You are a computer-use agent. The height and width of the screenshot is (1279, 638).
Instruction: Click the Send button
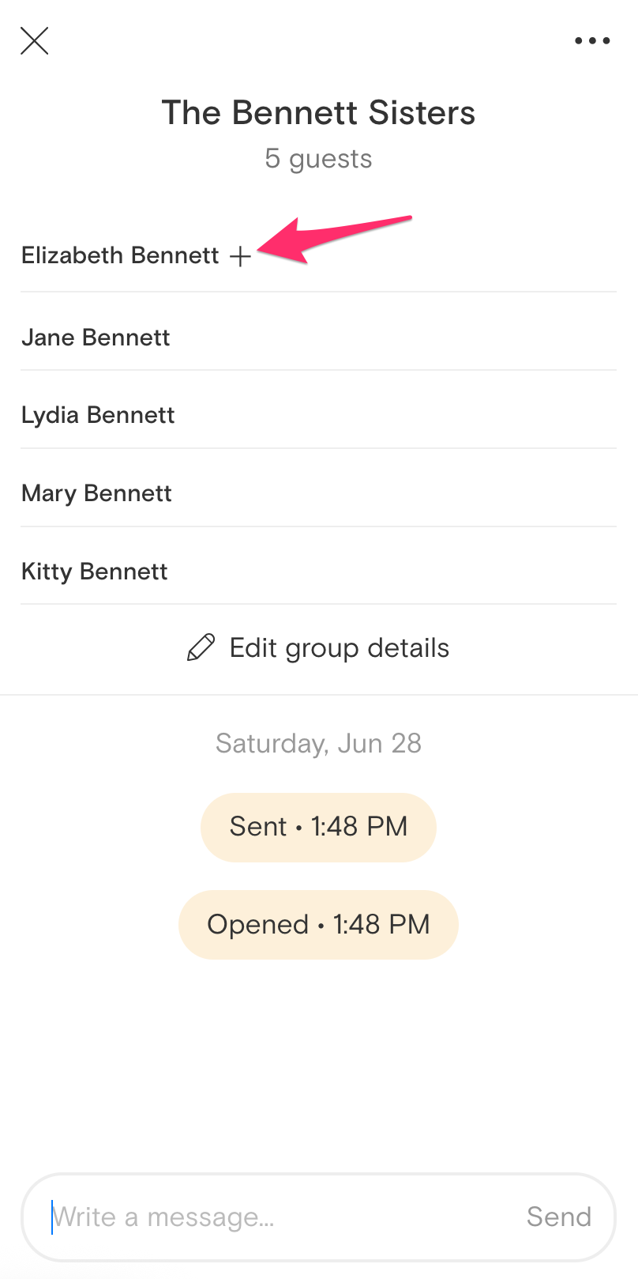559,1217
